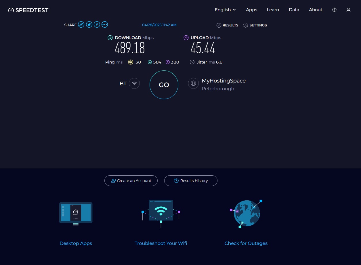The image size is (361, 265).
Task: Click the upload value 45.44
Action: 203,48
